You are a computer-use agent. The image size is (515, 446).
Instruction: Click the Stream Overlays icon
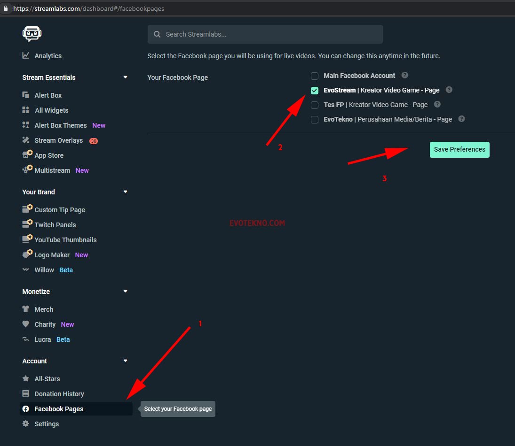(x=25, y=140)
